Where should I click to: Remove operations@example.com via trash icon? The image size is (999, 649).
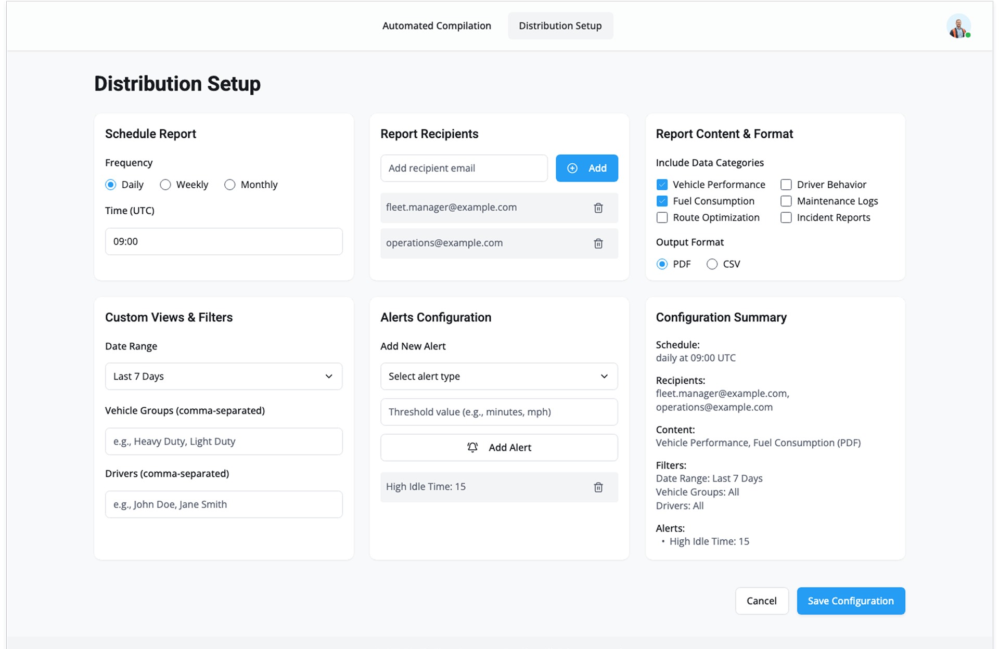[x=598, y=243]
